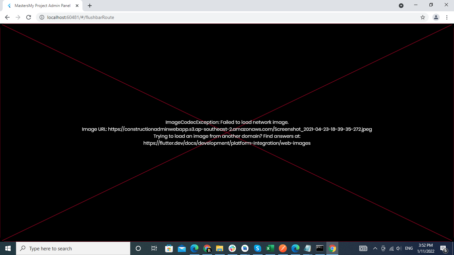The image size is (454, 255).
Task: Open Slack from the taskbar
Action: [x=232, y=248]
